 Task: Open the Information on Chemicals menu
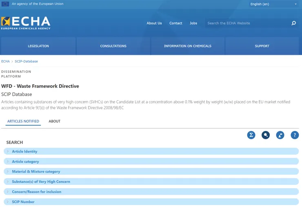(187, 46)
